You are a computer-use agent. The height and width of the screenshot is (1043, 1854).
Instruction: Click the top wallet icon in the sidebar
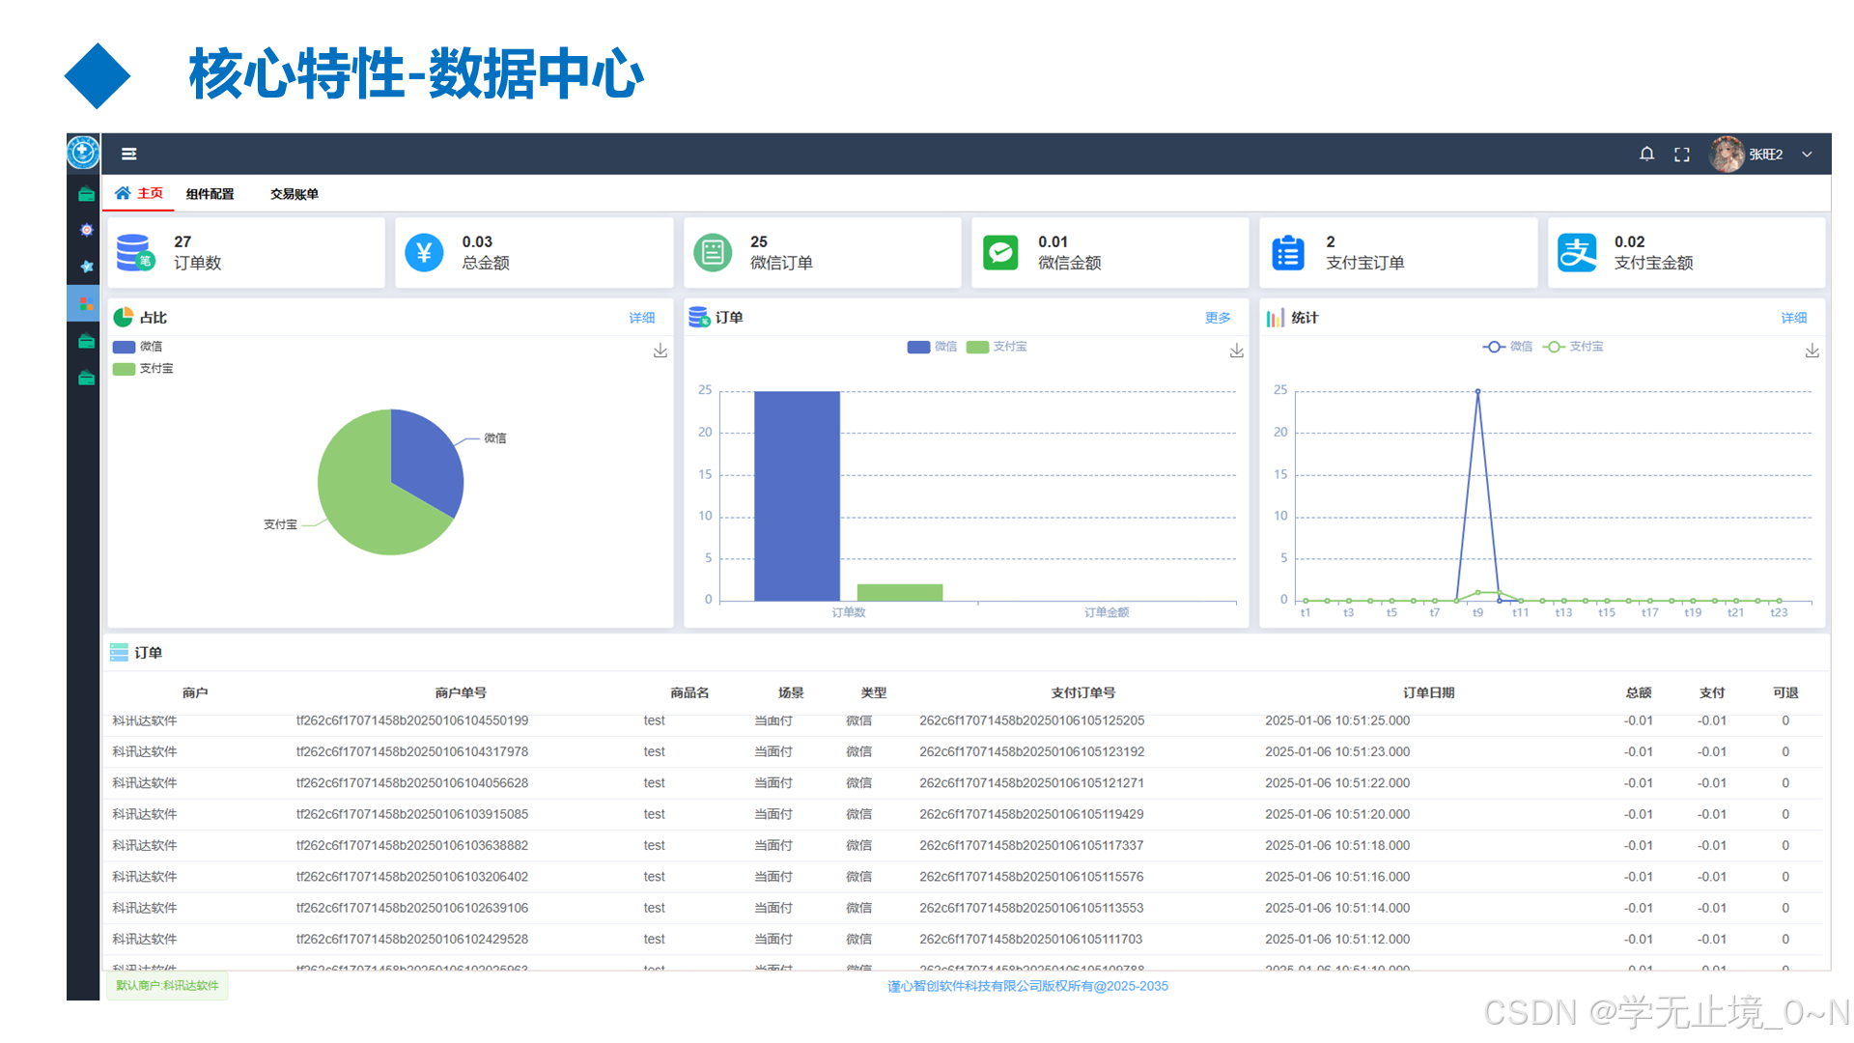(x=85, y=193)
